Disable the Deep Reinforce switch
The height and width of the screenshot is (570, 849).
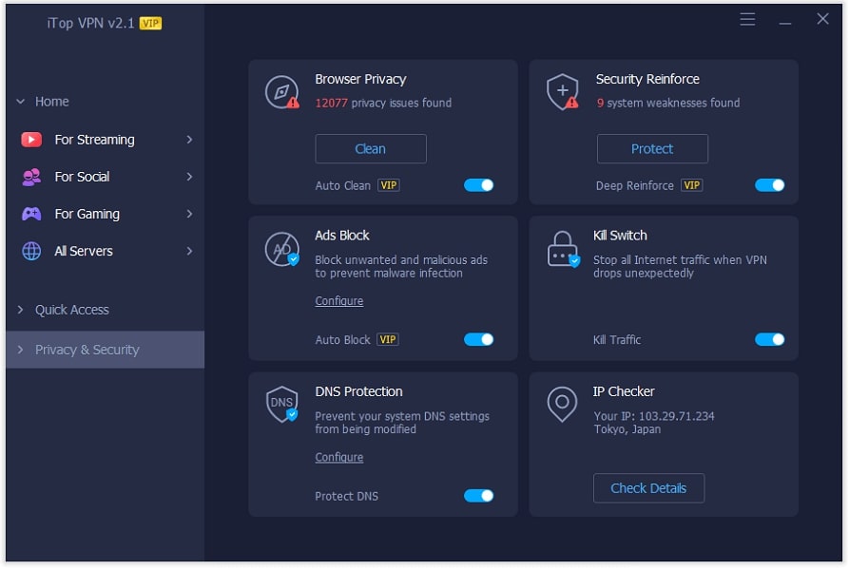coord(770,185)
